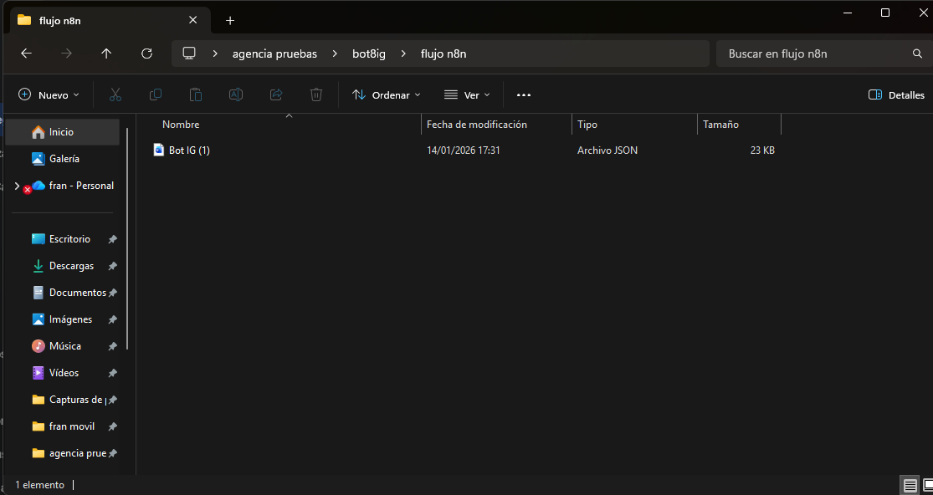Add a new tab with plus button
This screenshot has height=495, width=933.
point(230,20)
